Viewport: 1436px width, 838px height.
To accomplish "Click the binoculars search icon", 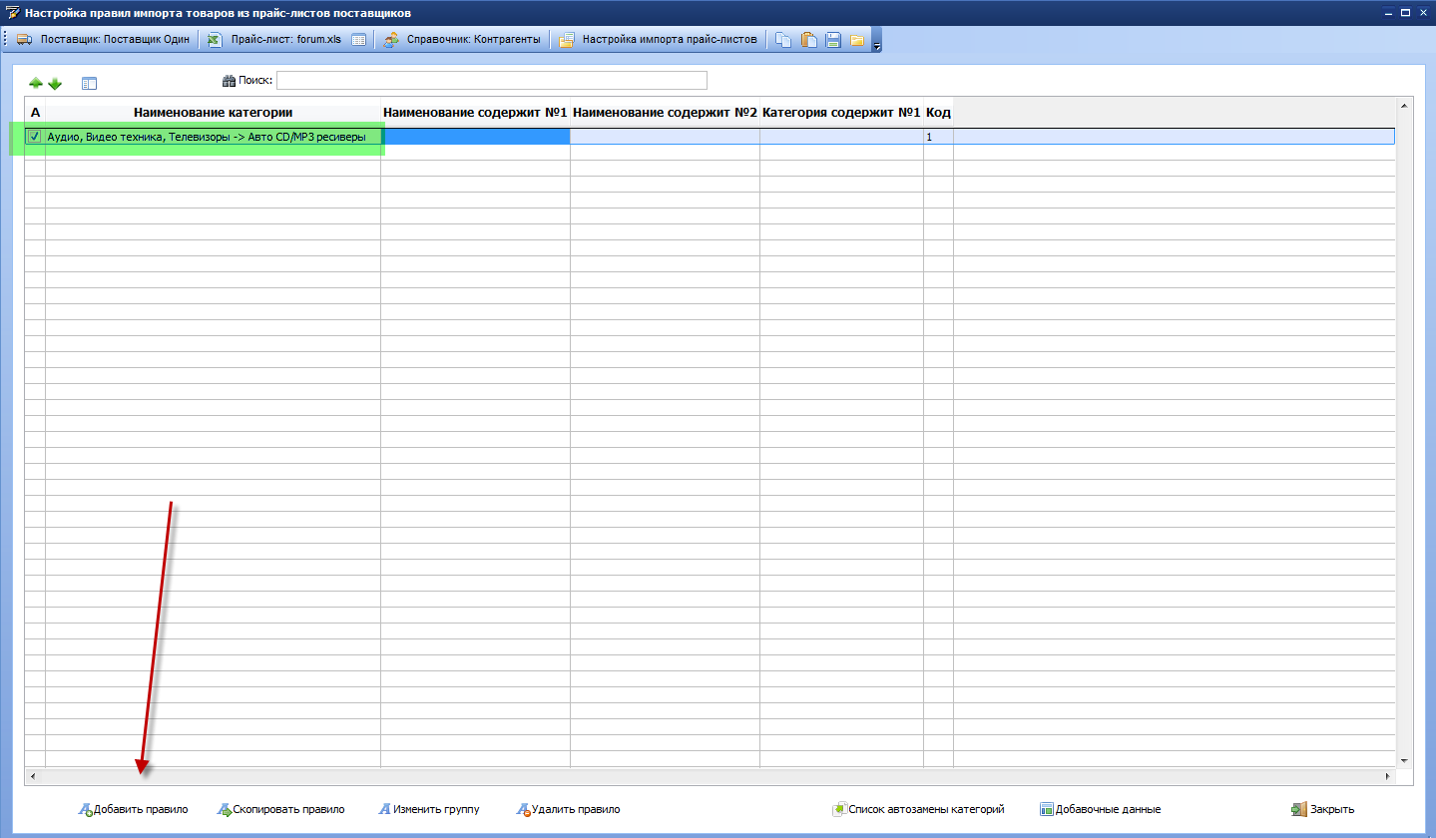I will click(229, 80).
